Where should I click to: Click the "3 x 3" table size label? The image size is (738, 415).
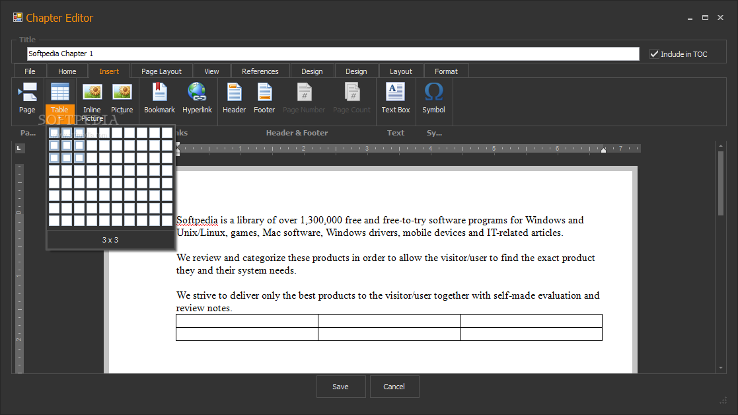(x=110, y=239)
